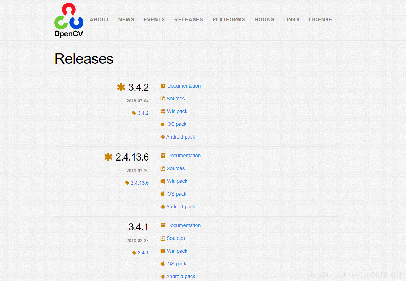This screenshot has width=406, height=281.
Task: Click the Documentation box icon for 3.4.1
Action: (163, 225)
